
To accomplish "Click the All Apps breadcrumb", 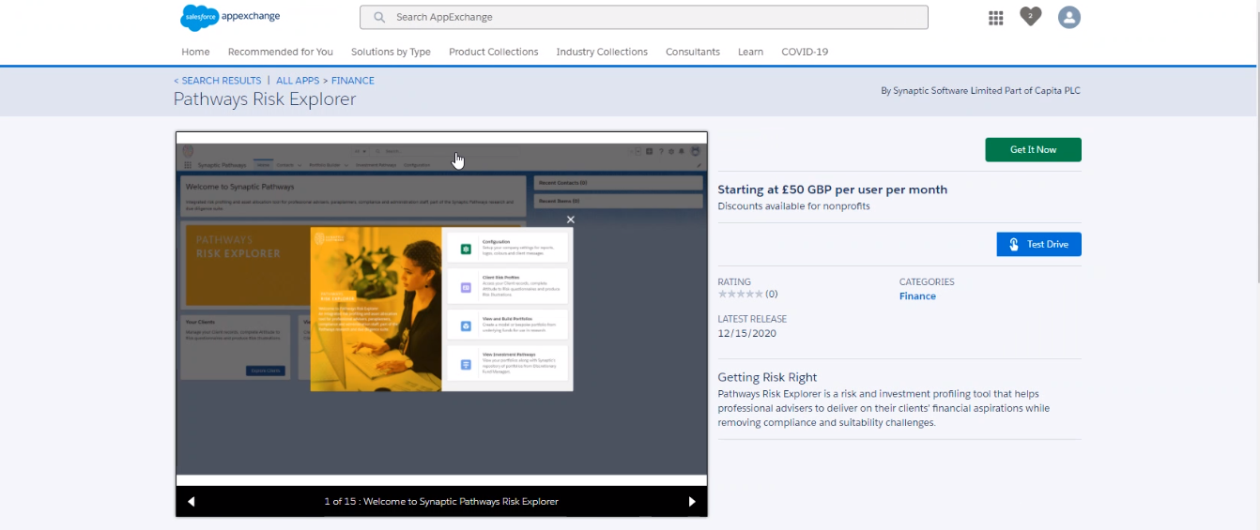I will coord(298,81).
